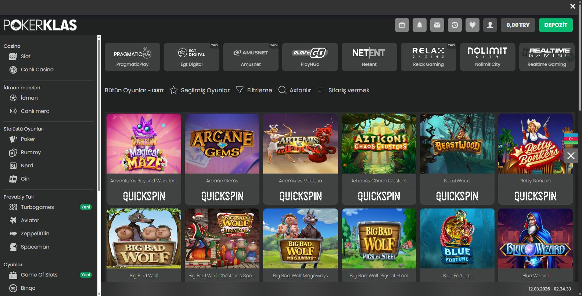
Task: Click the İdman soccer ball icon
Action: pyautogui.click(x=13, y=98)
